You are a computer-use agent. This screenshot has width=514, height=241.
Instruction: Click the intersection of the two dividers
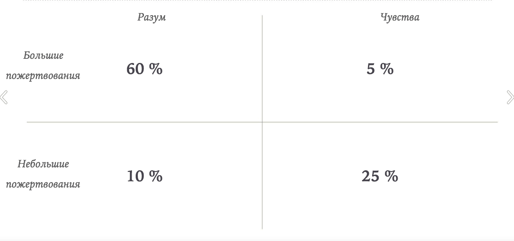click(x=262, y=122)
